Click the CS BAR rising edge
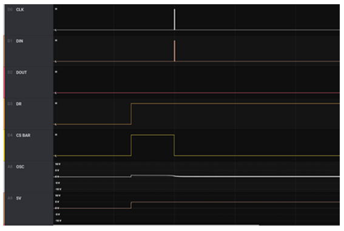This screenshot has height=231, width=344. pyautogui.click(x=131, y=145)
